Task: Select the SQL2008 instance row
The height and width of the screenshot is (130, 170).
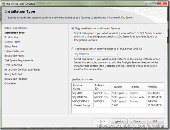Action: tap(118, 93)
